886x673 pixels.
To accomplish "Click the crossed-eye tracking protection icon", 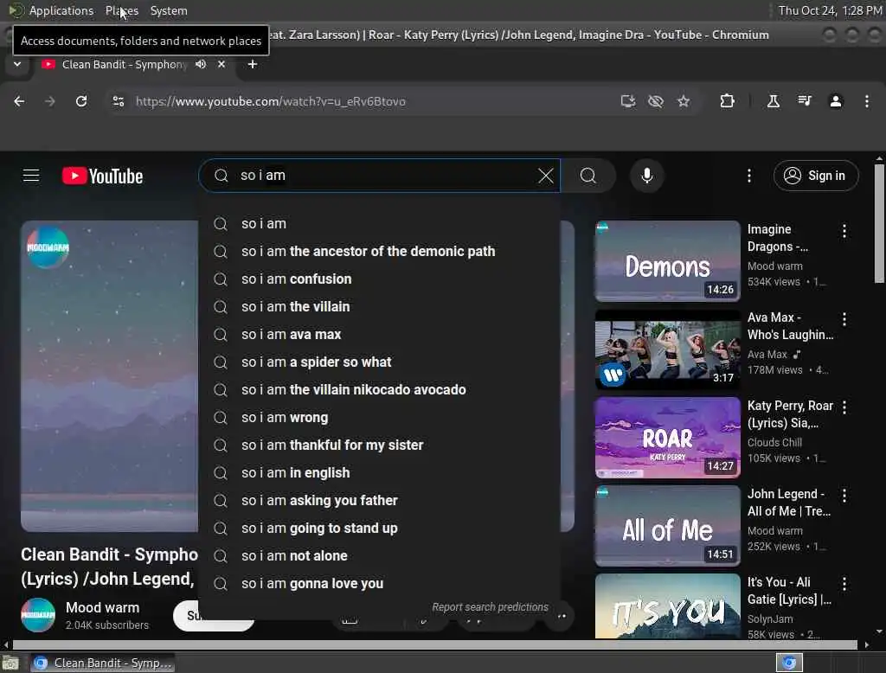I will click(x=656, y=101).
